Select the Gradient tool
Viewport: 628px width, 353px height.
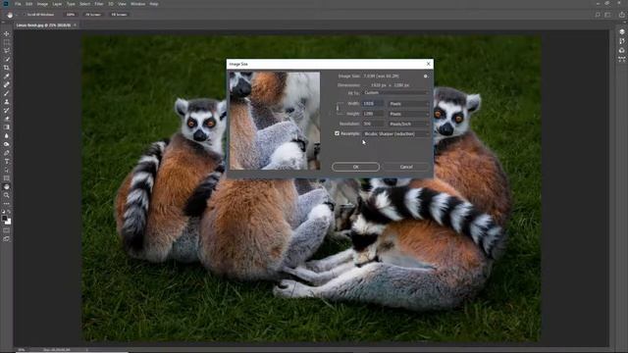[x=7, y=127]
